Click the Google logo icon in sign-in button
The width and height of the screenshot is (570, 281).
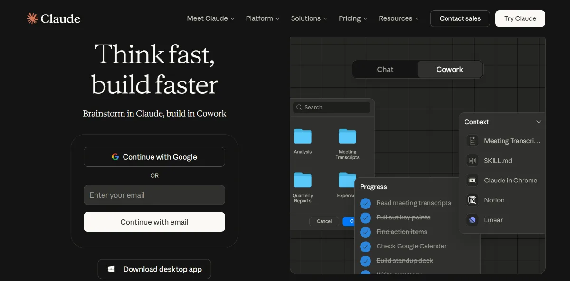click(115, 157)
